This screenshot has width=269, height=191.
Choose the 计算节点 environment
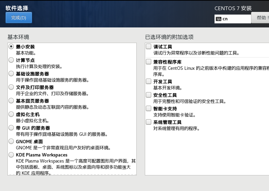(x=11, y=60)
